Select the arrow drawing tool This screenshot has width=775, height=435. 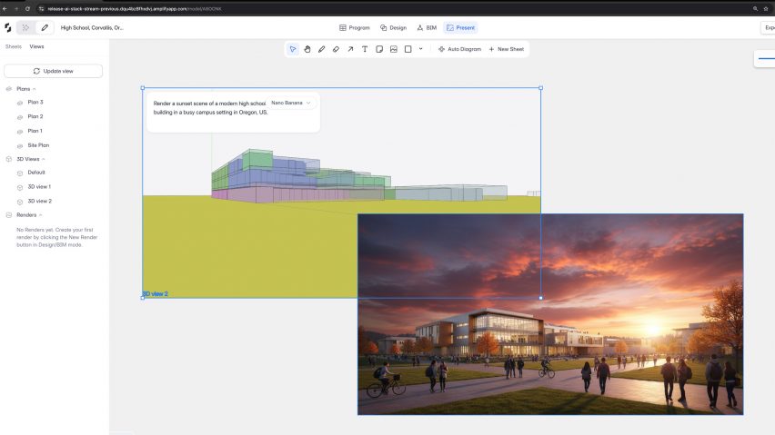350,49
